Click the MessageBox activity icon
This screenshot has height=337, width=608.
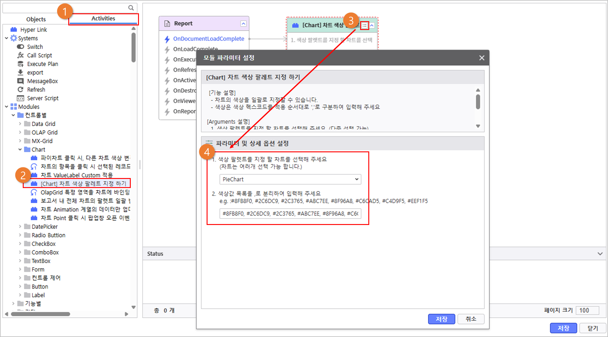point(20,81)
